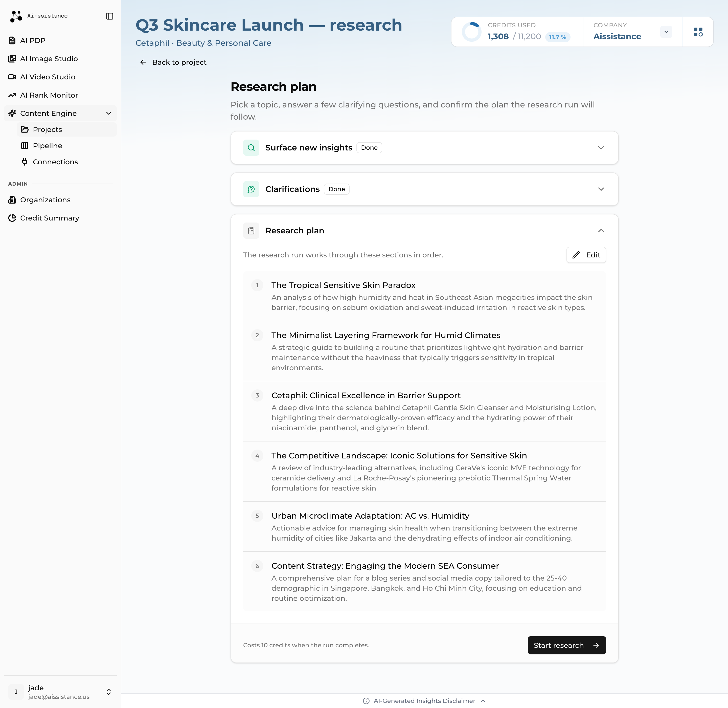The image size is (728, 708).
Task: Click Cetaphil · Beauty & Personal Care subtitle
Action: (x=203, y=43)
